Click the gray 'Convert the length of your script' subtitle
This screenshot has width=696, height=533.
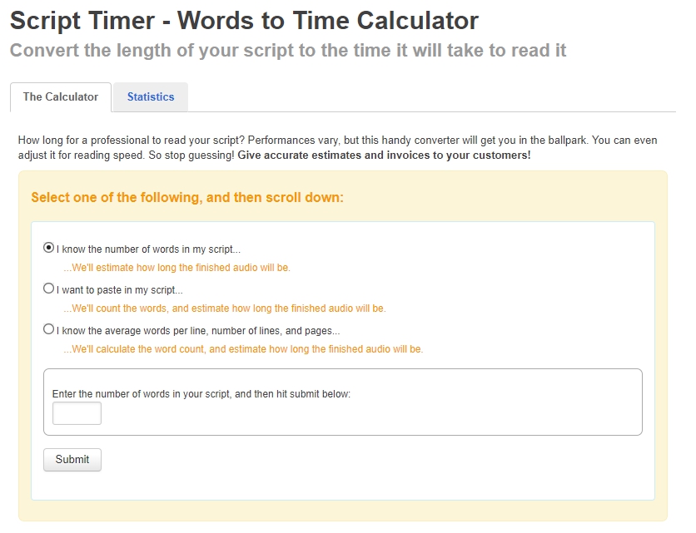point(288,50)
